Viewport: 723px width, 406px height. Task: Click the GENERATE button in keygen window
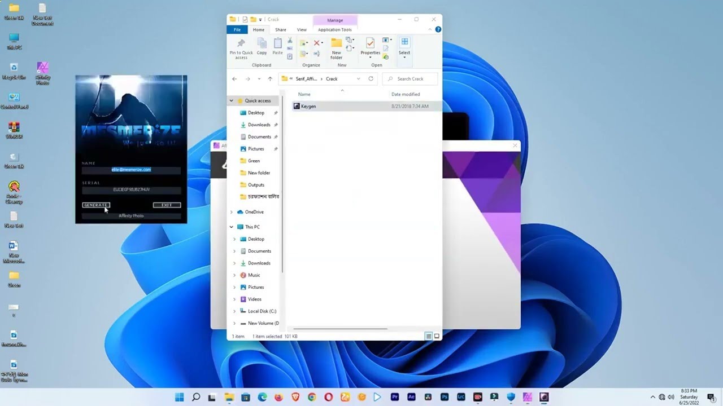96,205
